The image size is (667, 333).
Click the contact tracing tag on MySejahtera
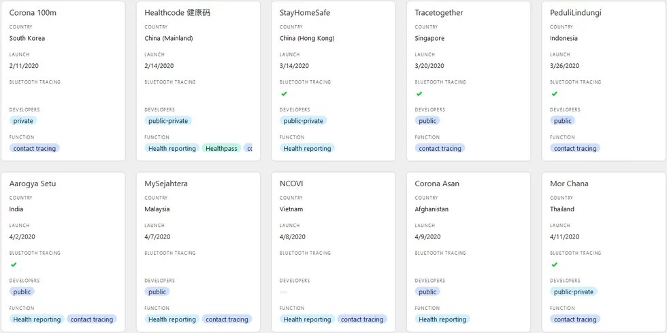(227, 319)
